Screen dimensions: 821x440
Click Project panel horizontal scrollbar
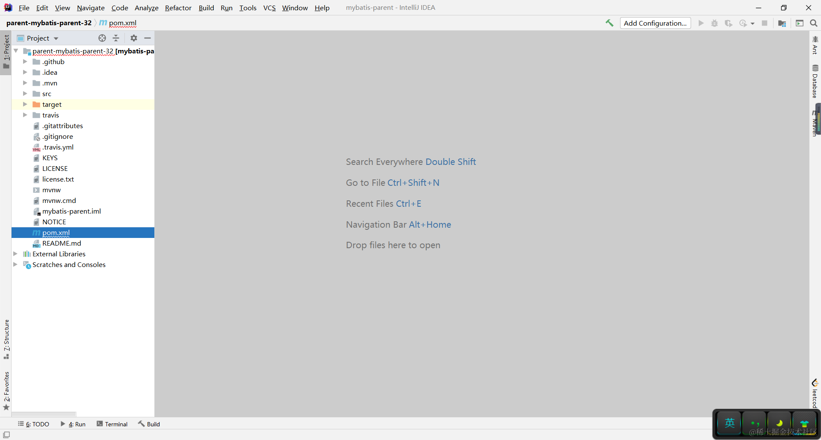[44, 414]
